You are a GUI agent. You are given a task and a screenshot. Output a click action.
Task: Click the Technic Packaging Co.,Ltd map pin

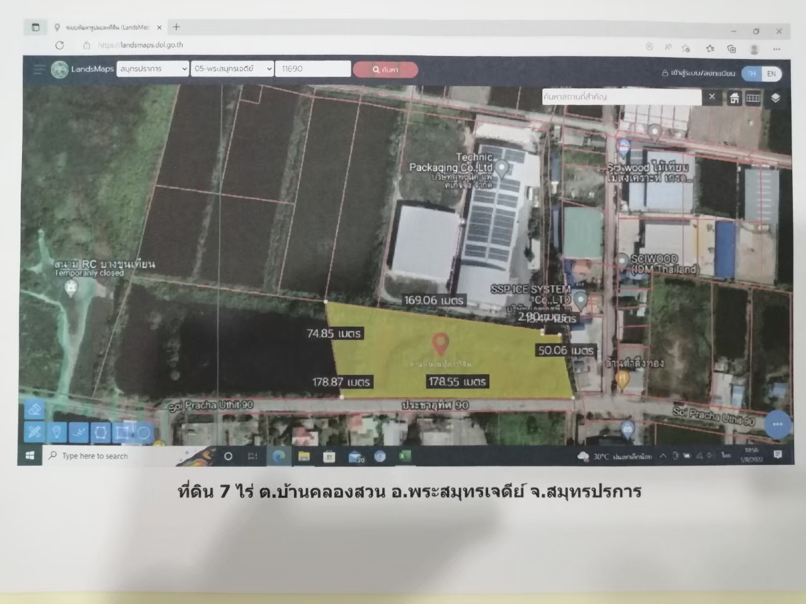pyautogui.click(x=502, y=168)
